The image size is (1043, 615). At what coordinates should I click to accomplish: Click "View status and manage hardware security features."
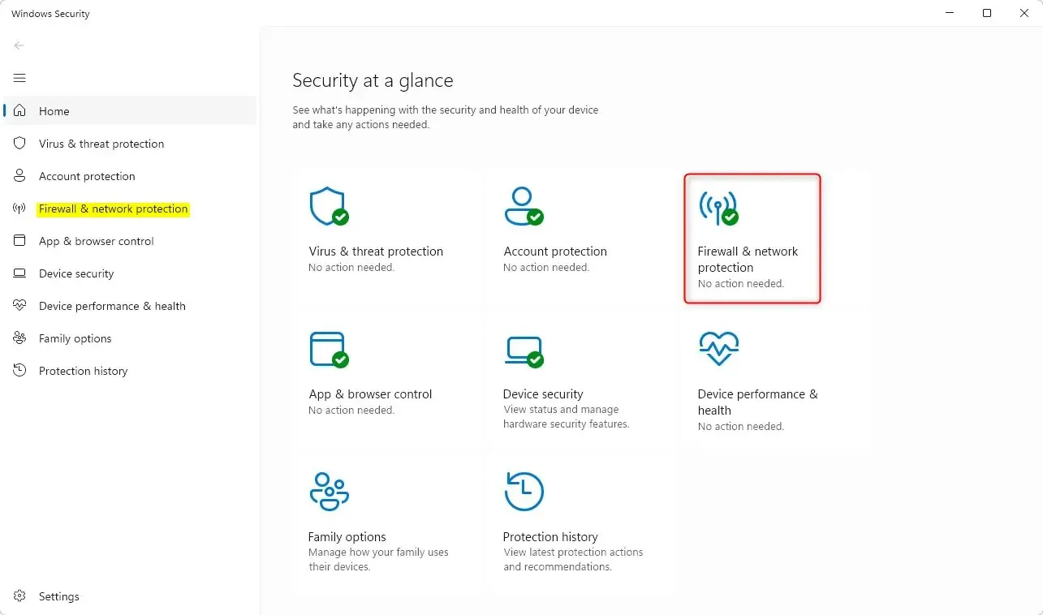coord(566,417)
